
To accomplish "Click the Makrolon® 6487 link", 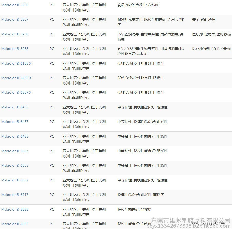I will [x=15, y=151].
